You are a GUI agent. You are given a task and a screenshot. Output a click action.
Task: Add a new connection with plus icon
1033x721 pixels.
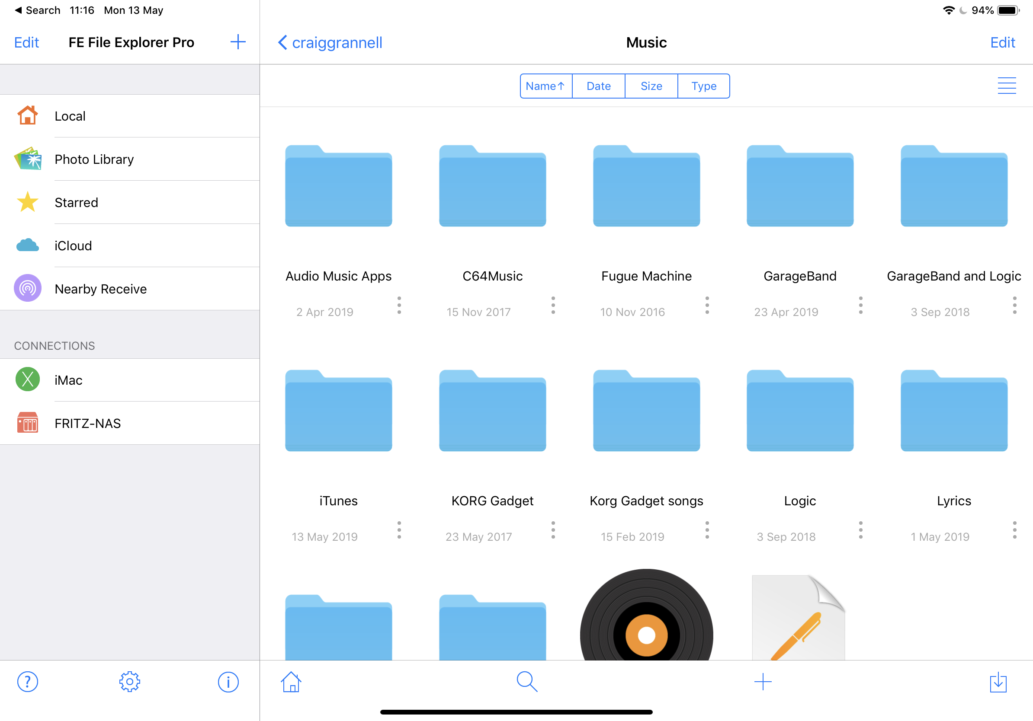[238, 42]
